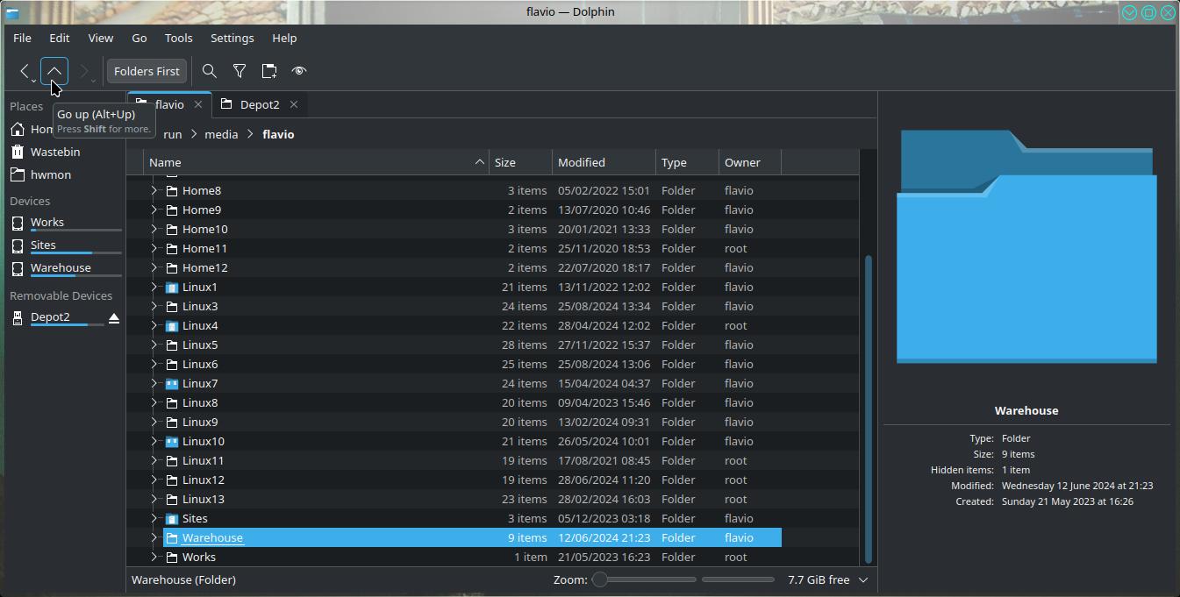Viewport: 1180px width, 597px height.
Task: Click the Linux7 folder icon
Action: [172, 384]
